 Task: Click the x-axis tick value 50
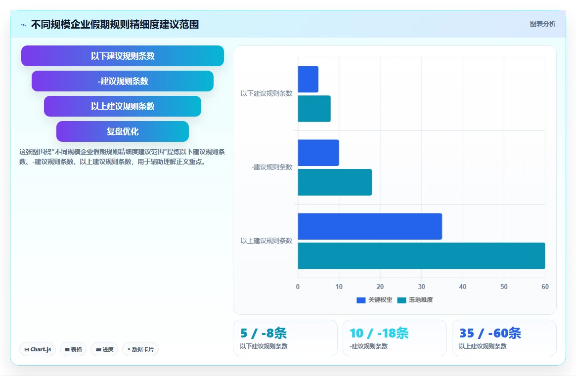(x=504, y=287)
